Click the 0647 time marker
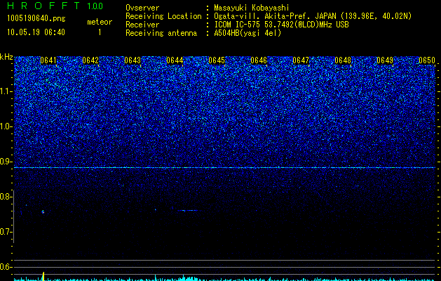The height and width of the screenshot is (281, 441). click(x=301, y=60)
